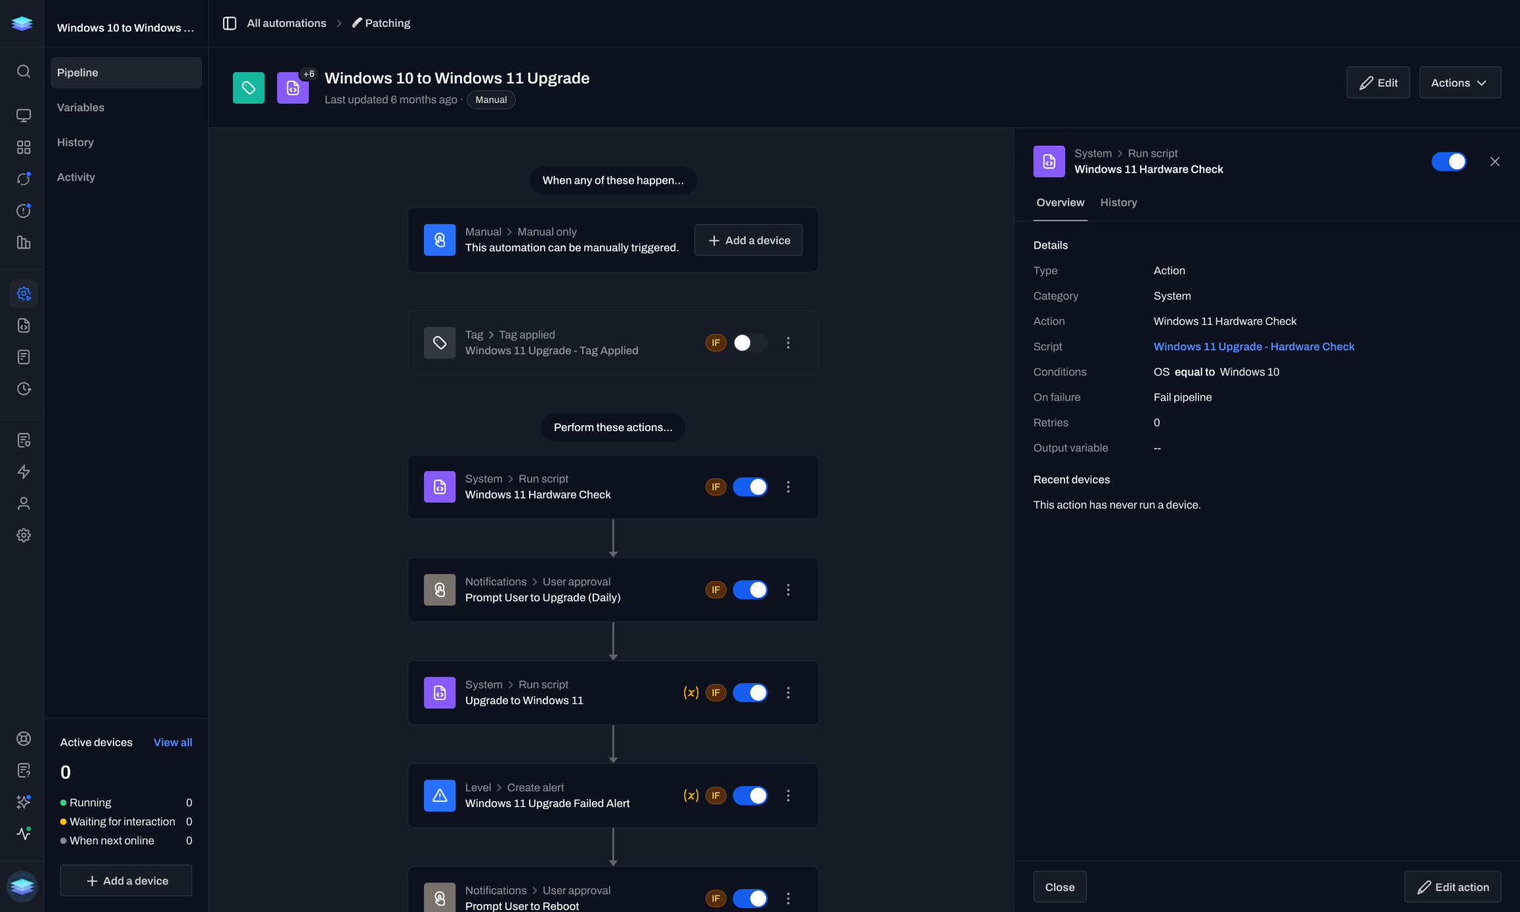Toggle the sidebar panel icon beside All automations

tap(229, 23)
